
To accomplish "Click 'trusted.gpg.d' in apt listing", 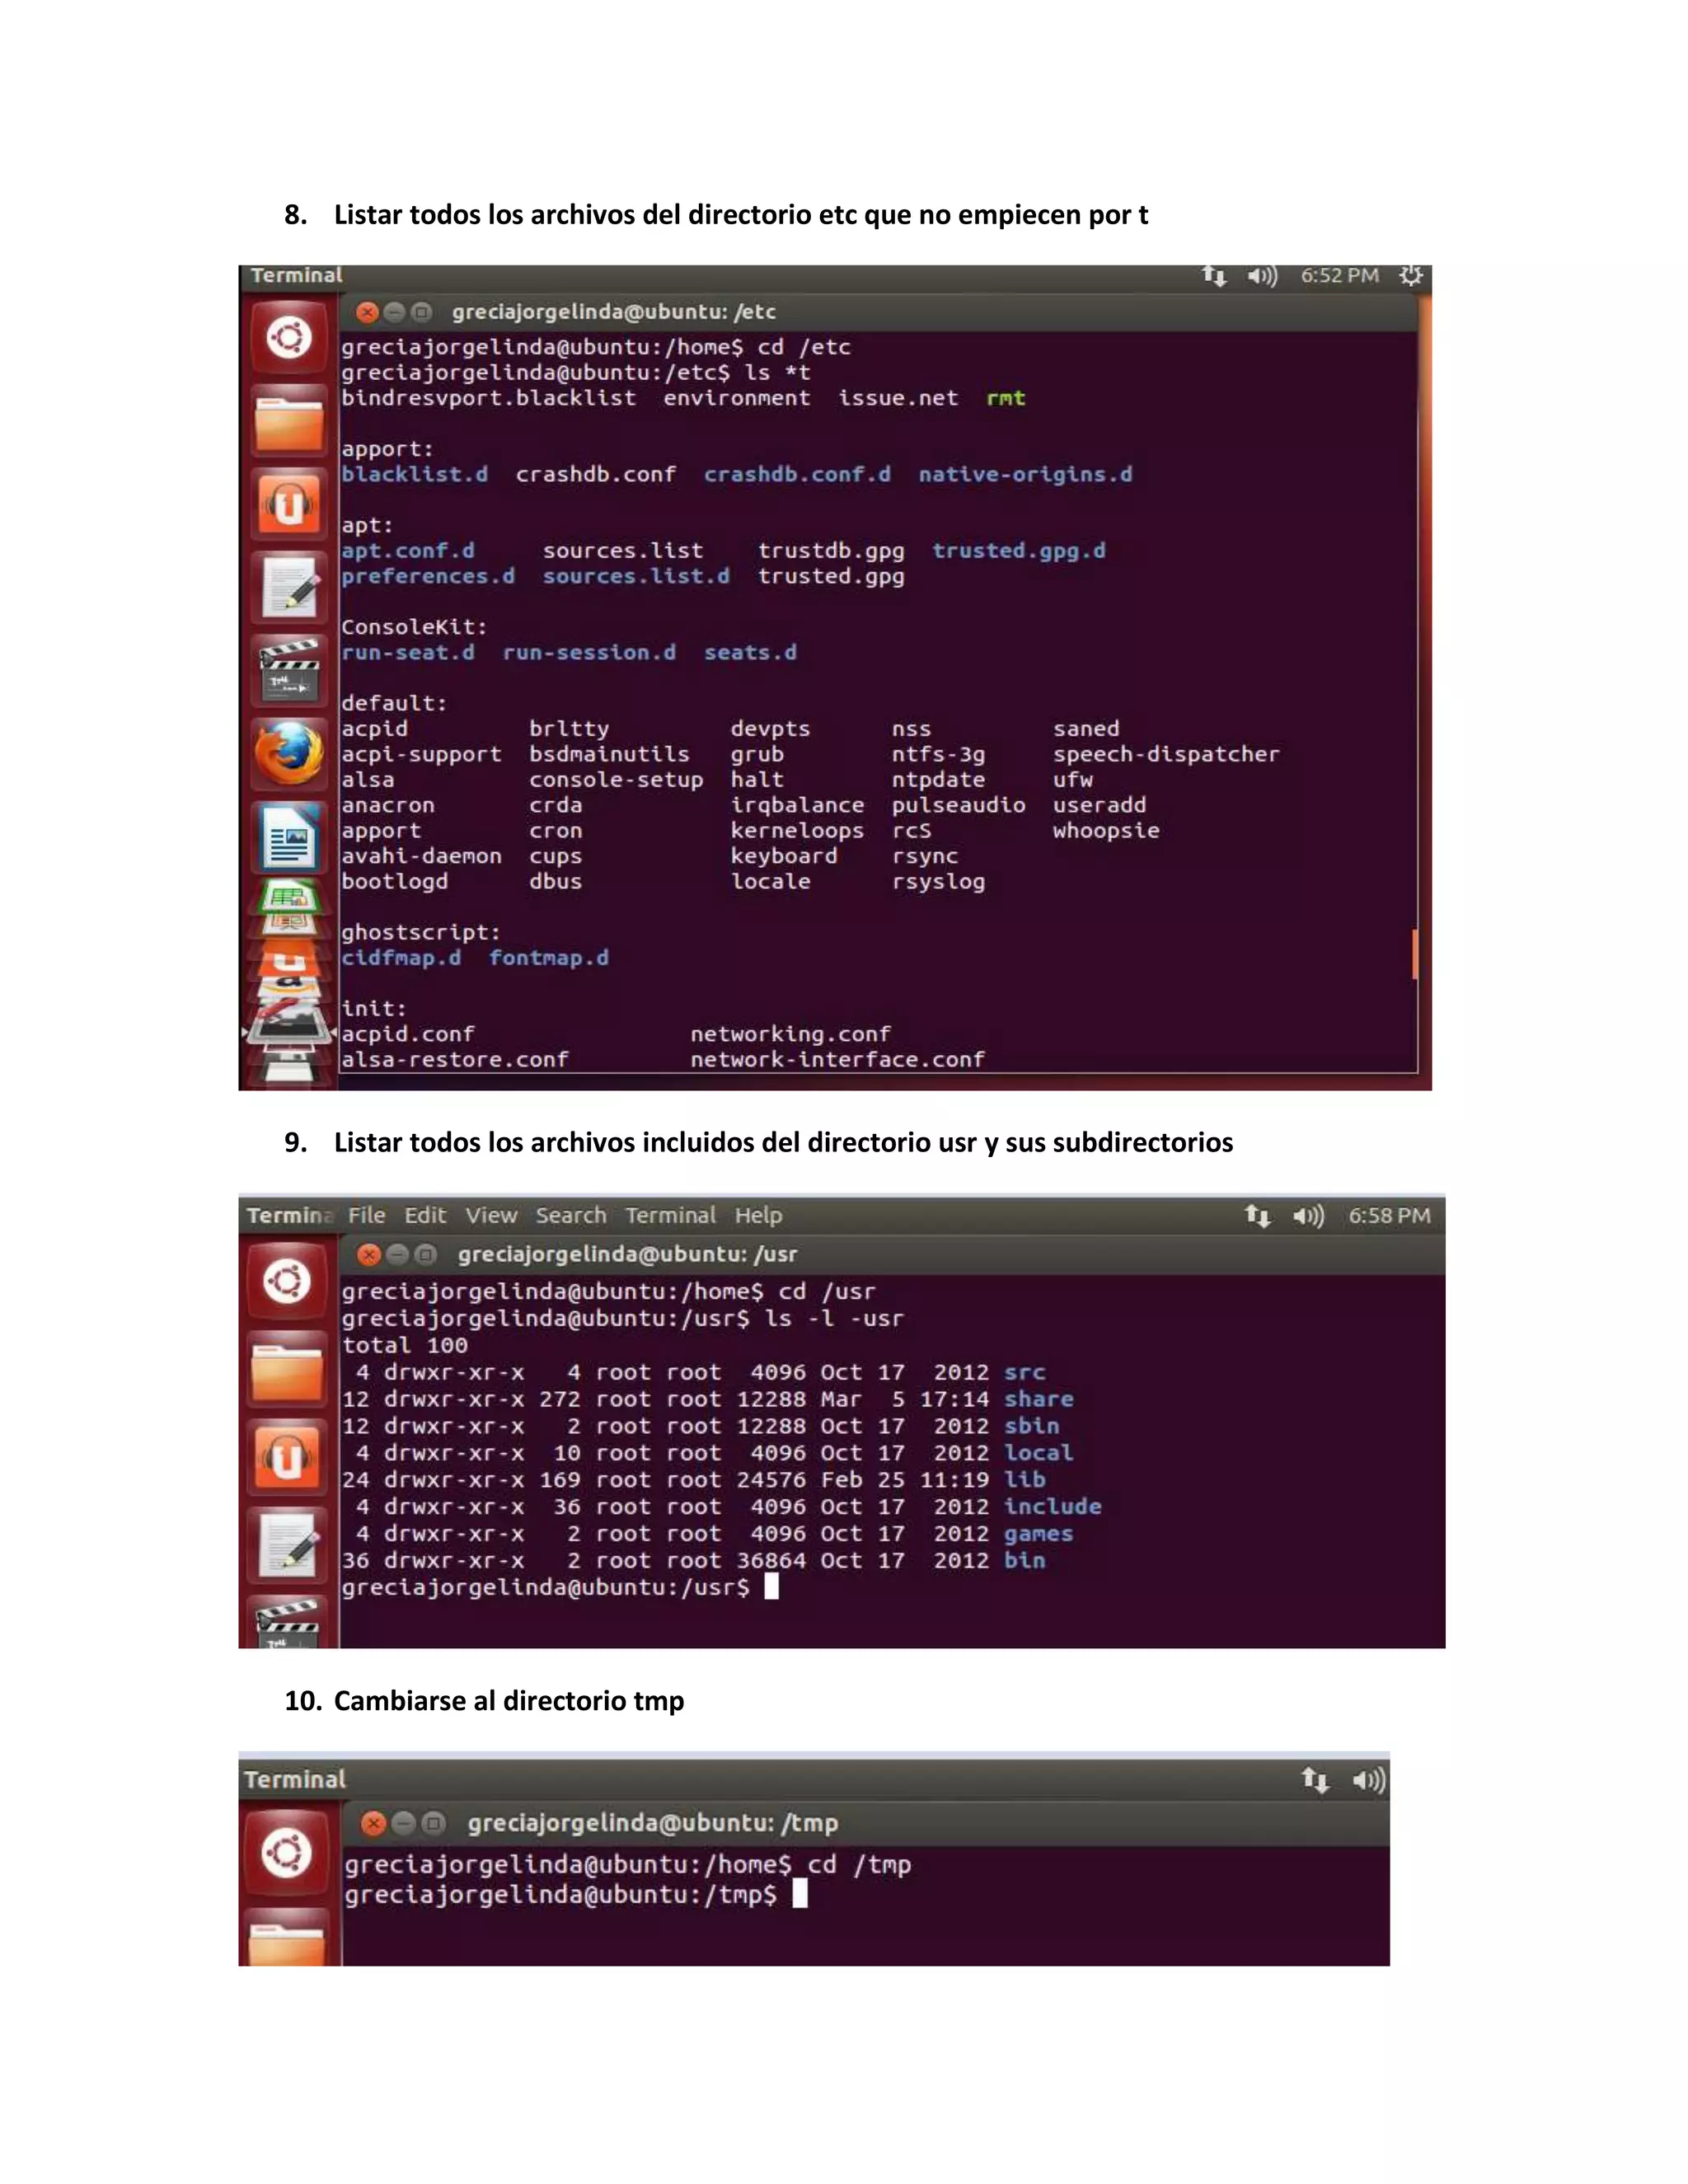I will point(1019,551).
